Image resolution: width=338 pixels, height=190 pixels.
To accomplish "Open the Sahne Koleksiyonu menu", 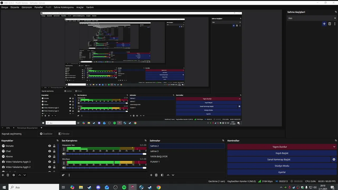I will (64, 7).
